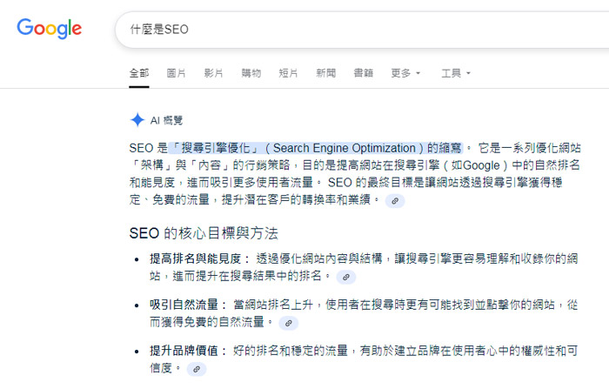Open the 工具 dropdown menu
The image size is (609, 389).
point(455,73)
